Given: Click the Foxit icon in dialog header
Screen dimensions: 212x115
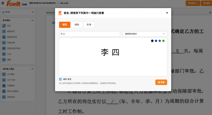Looking at the screenshot, I should pyautogui.click(x=60, y=13).
